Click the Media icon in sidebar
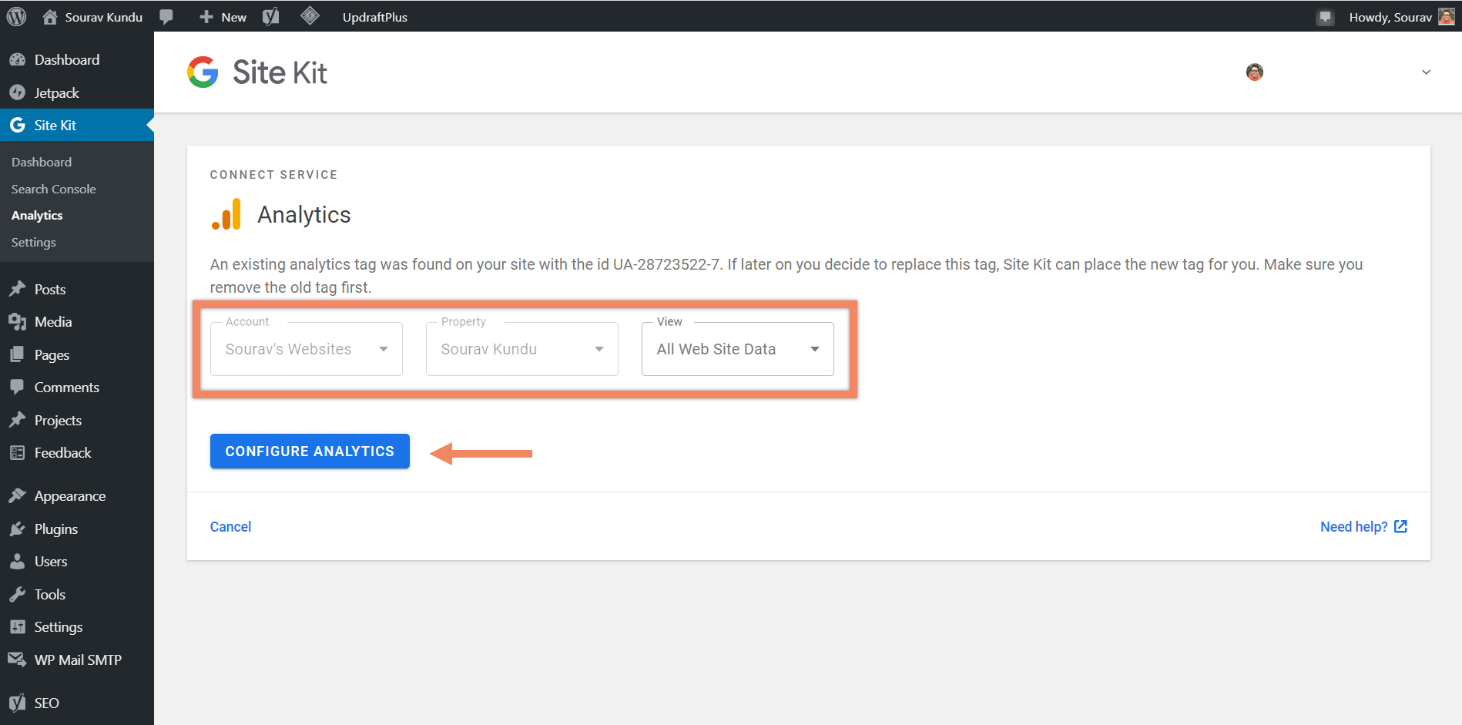The height and width of the screenshot is (725, 1462). click(x=17, y=322)
